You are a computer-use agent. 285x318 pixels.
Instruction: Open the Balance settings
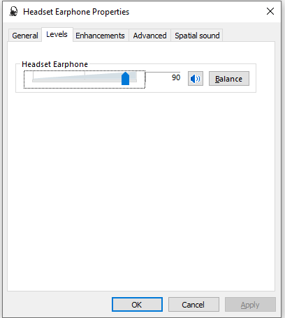click(x=229, y=79)
